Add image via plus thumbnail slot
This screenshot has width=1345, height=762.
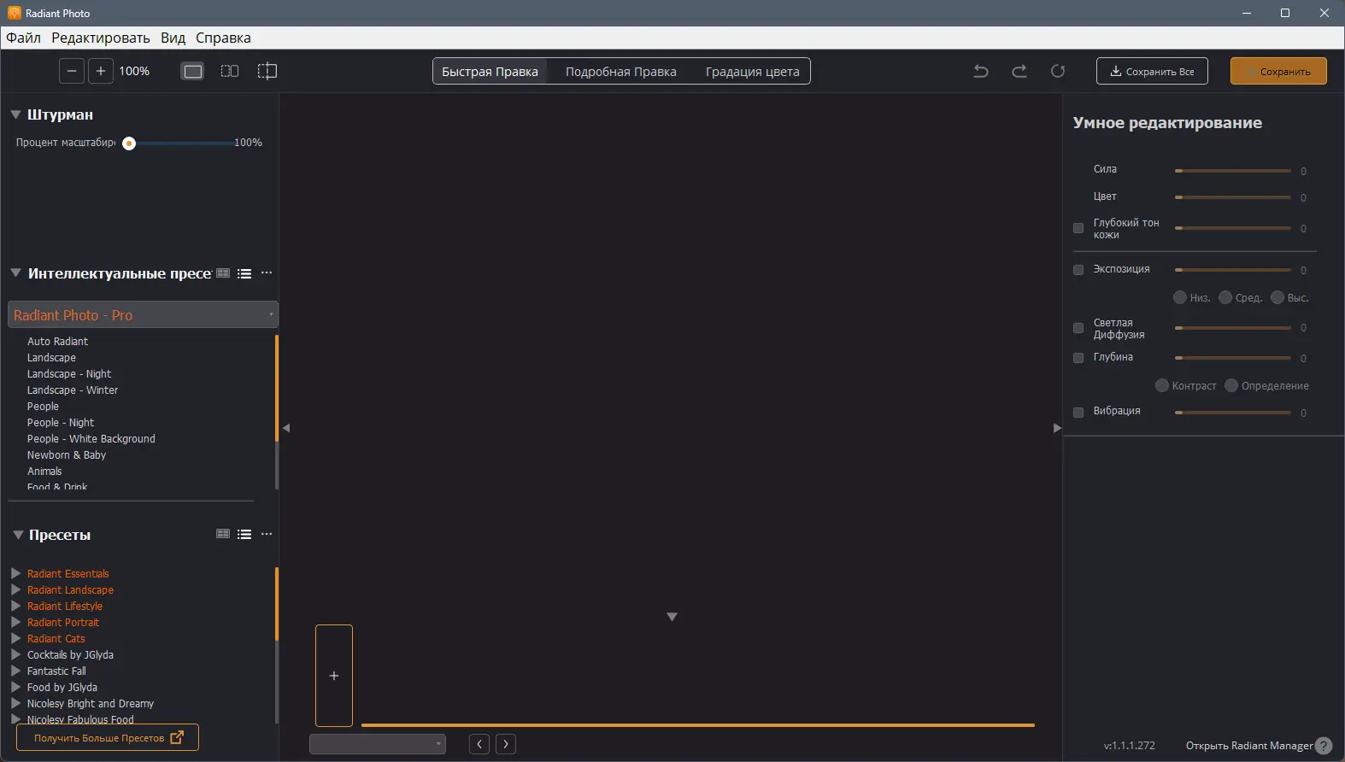334,676
